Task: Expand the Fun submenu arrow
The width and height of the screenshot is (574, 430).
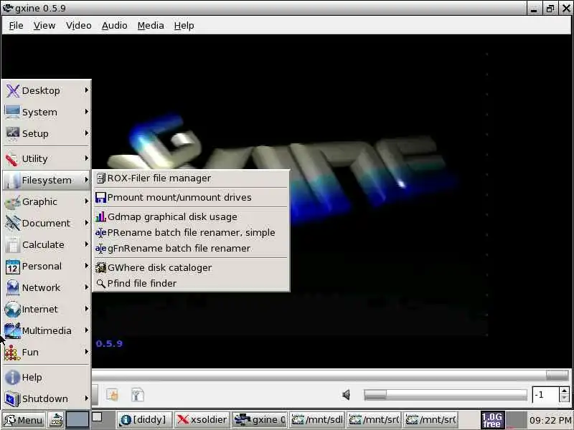Action: pyautogui.click(x=86, y=352)
